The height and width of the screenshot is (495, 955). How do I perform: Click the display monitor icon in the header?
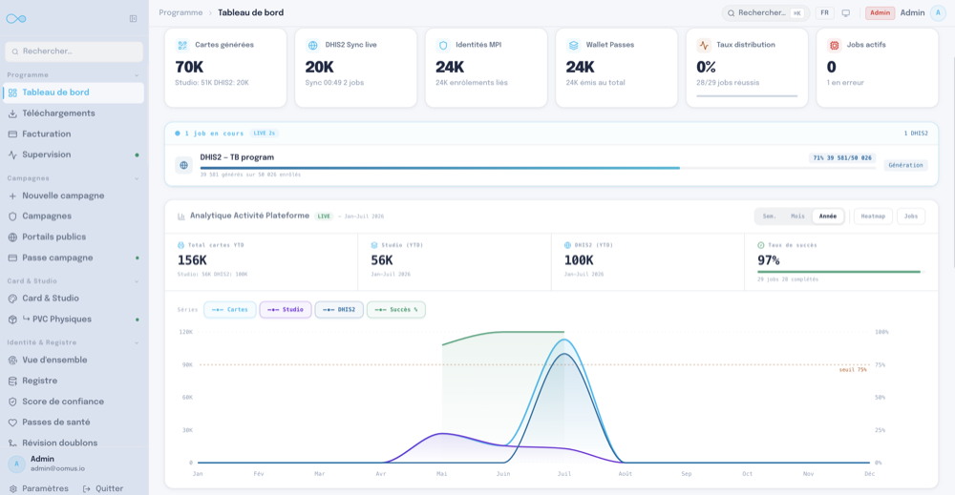(x=846, y=12)
